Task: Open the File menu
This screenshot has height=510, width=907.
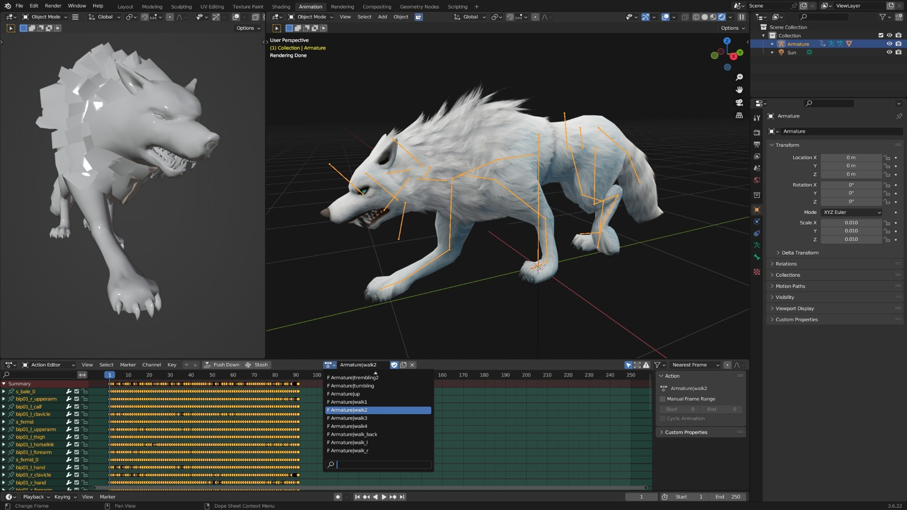Action: (x=19, y=6)
